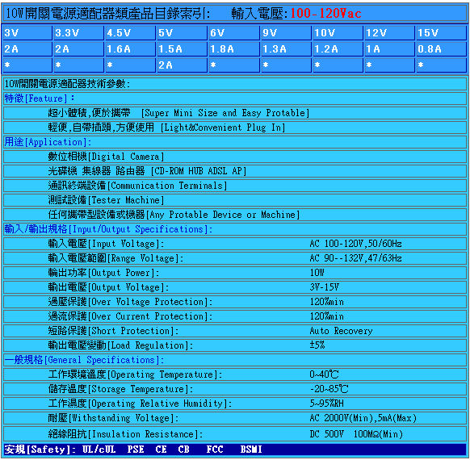470x460 pixels.
Task: Click the red 100-120Vac input voltage text
Action: point(325,14)
